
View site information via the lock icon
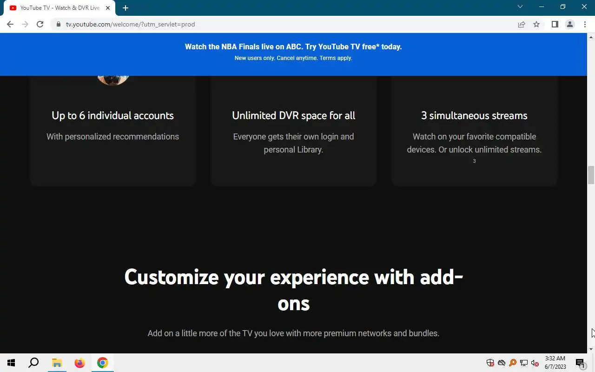click(x=59, y=24)
